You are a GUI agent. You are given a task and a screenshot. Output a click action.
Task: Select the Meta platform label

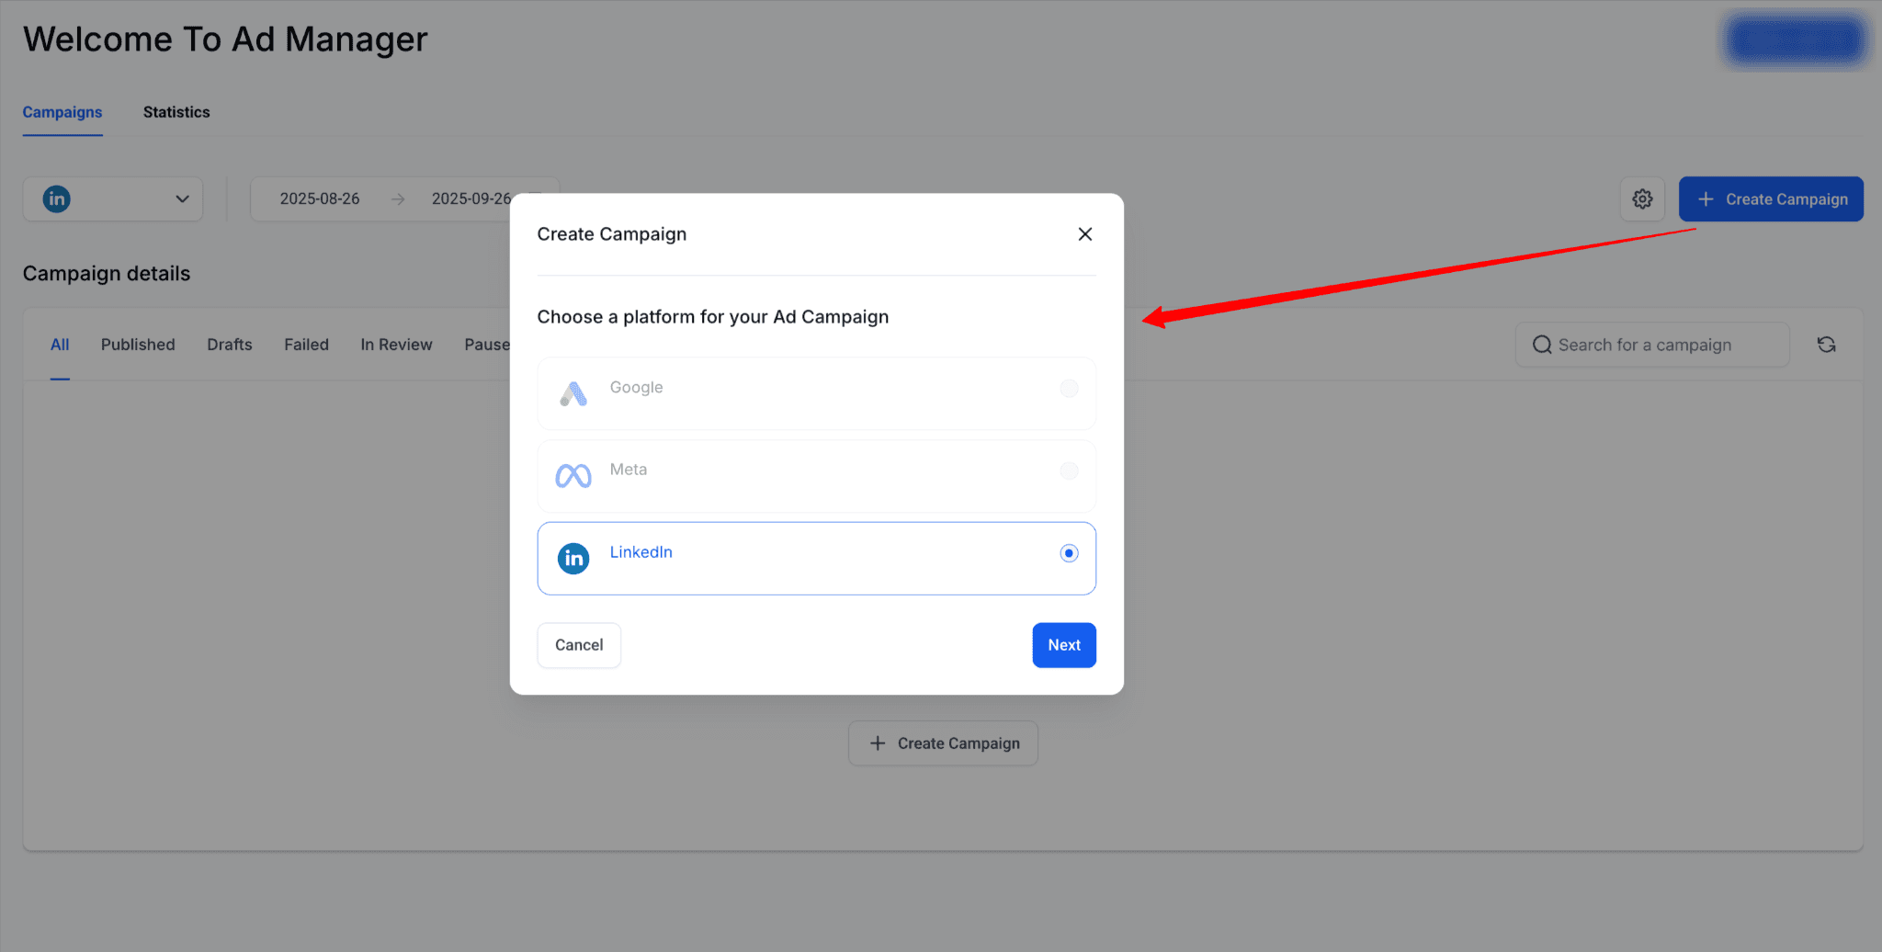pyautogui.click(x=629, y=470)
